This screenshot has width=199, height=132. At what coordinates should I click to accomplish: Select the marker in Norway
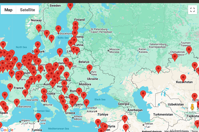[x=39, y=28]
